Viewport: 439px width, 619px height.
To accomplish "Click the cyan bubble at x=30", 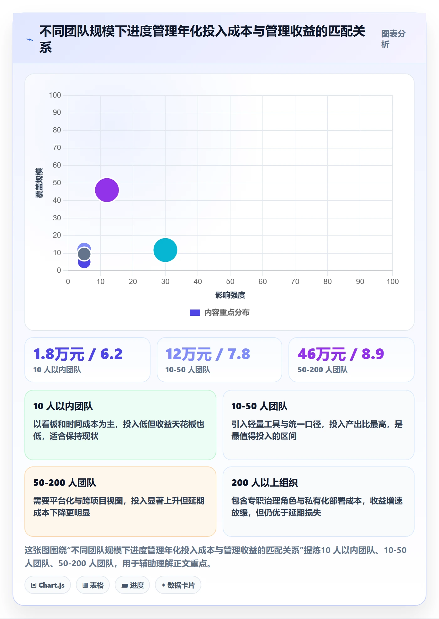I will click(165, 250).
